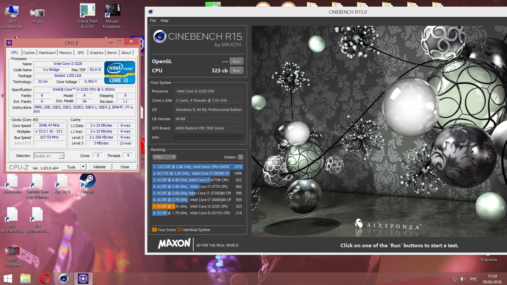Run the CPU benchmark
This screenshot has width=507, height=285.
pyautogui.click(x=236, y=71)
